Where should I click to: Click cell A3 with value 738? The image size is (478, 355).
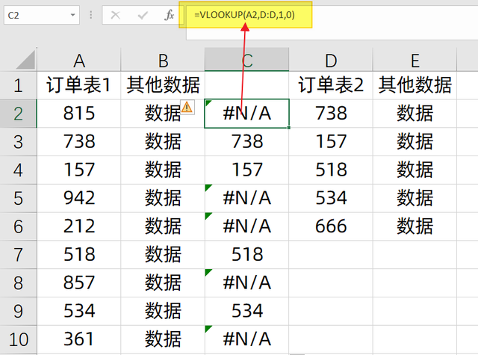[x=79, y=141]
